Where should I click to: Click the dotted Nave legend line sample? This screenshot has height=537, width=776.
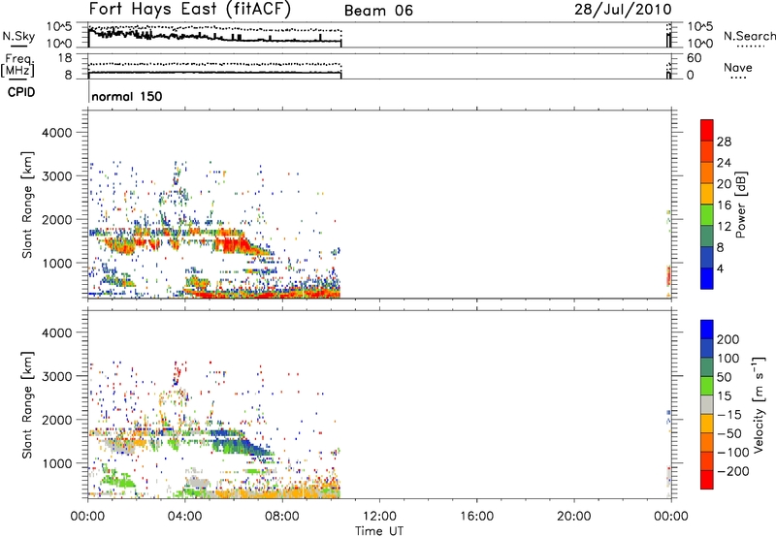(738, 78)
